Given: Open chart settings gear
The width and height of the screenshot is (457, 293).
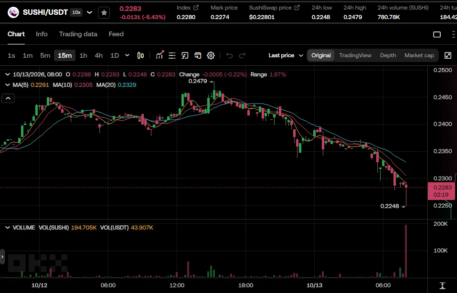Looking at the screenshot, I should click(x=211, y=55).
